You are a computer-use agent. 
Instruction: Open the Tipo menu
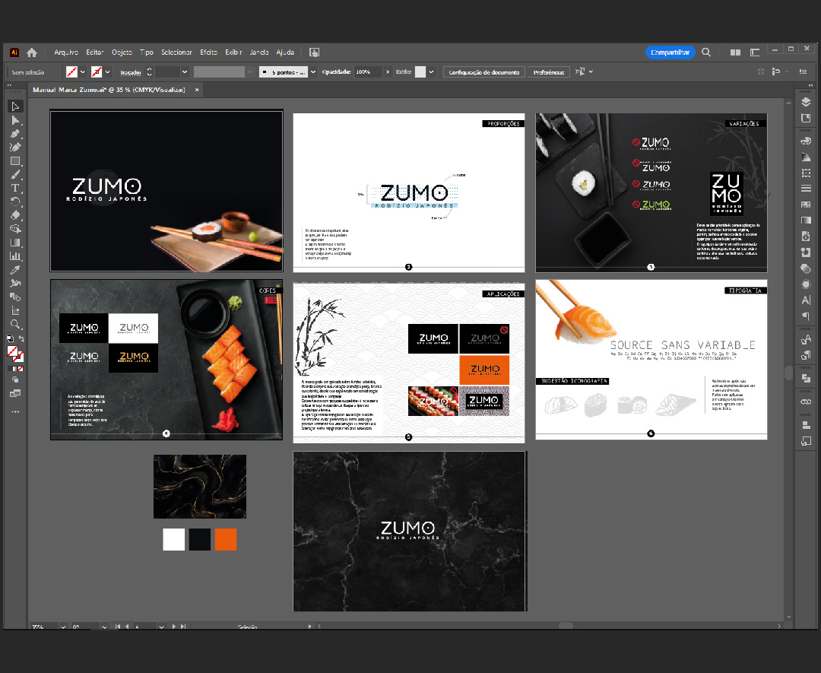coord(147,52)
